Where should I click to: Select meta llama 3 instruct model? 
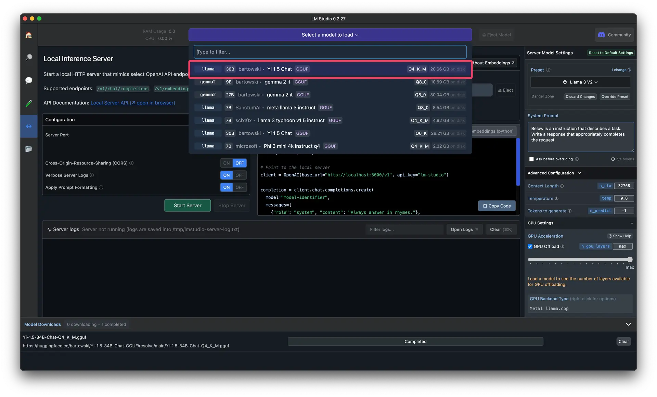330,108
